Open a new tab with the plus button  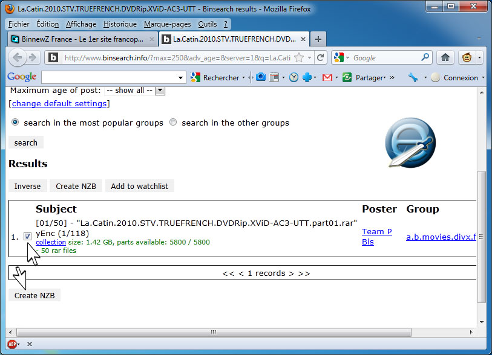(318, 39)
